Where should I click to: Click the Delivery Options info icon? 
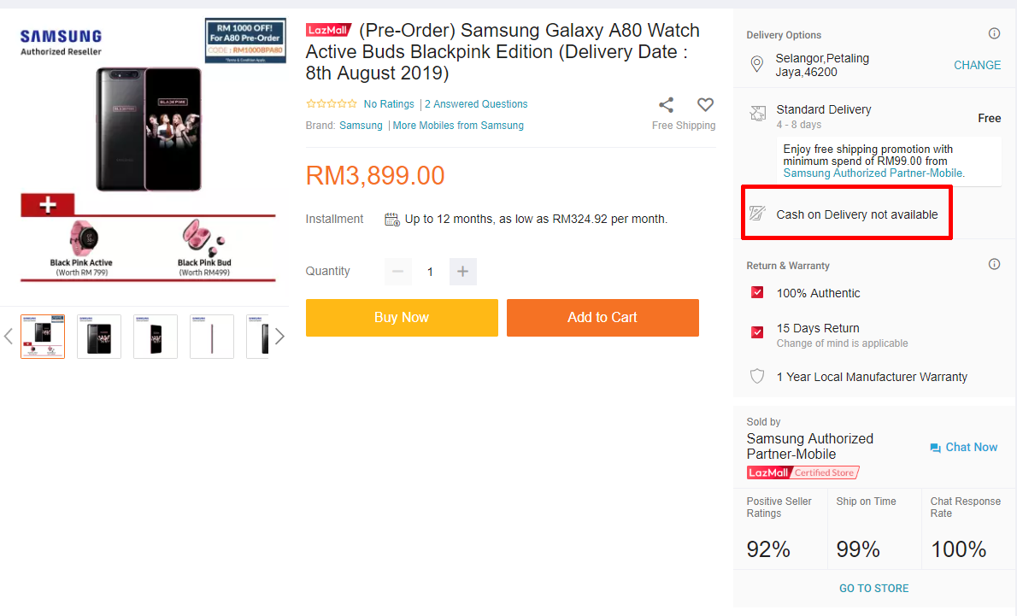tap(994, 34)
